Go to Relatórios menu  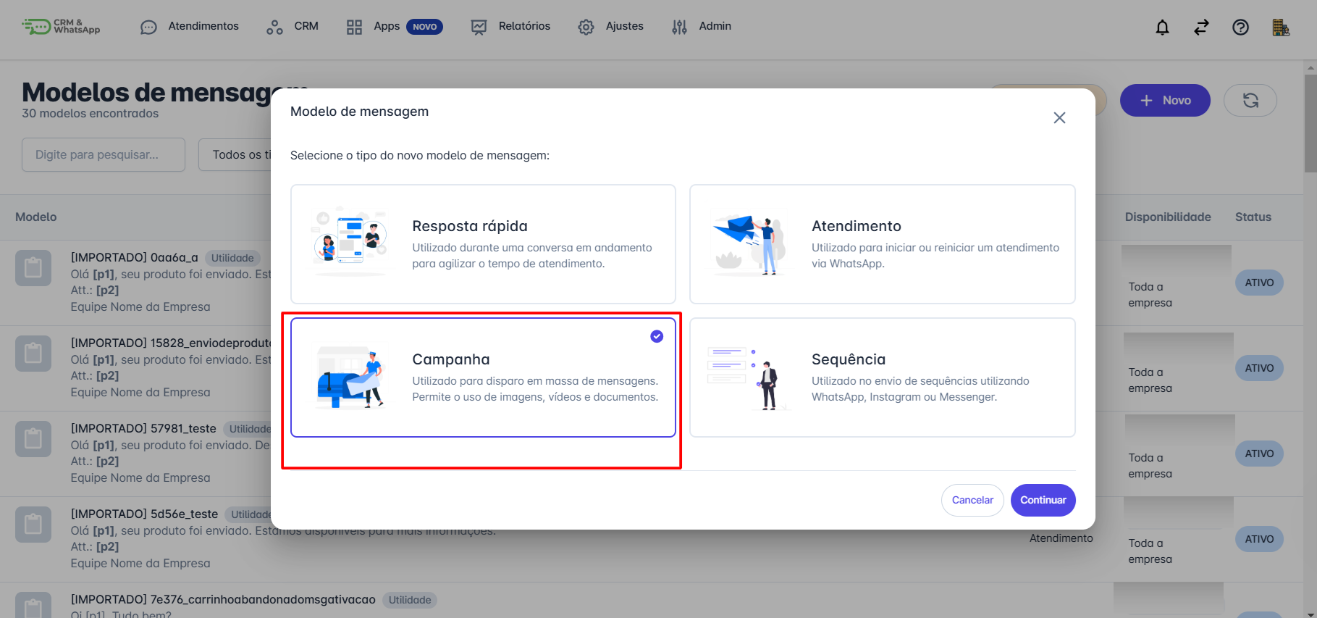tap(511, 27)
